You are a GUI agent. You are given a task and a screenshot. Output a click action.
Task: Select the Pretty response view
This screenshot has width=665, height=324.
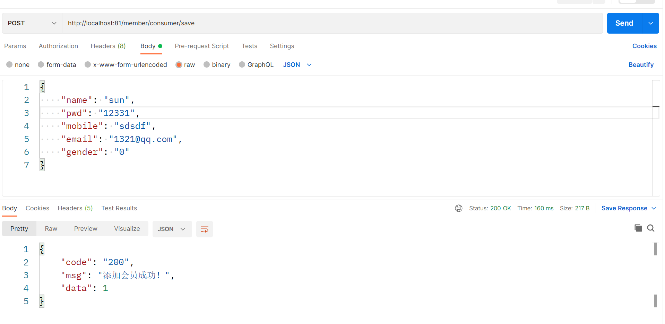[x=19, y=229]
